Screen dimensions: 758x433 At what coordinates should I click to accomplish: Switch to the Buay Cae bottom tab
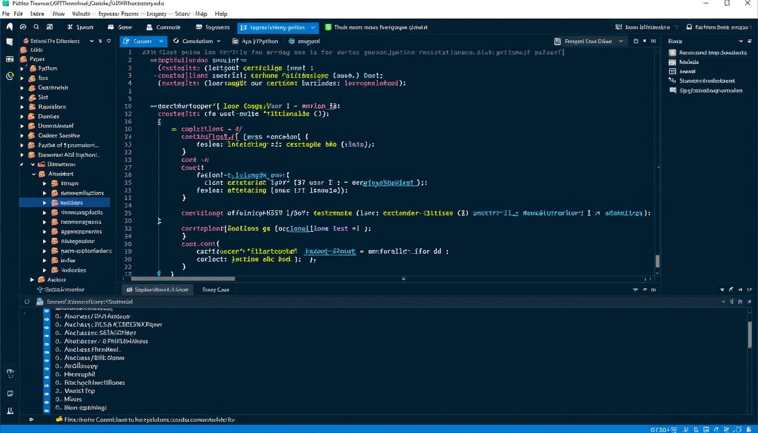coord(215,290)
